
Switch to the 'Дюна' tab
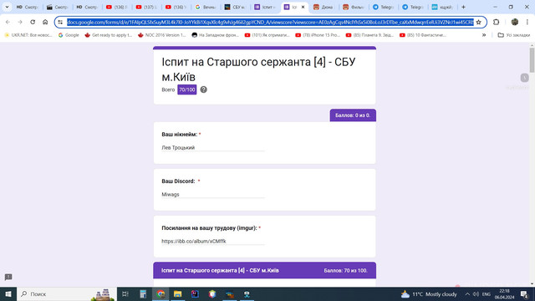324,7
